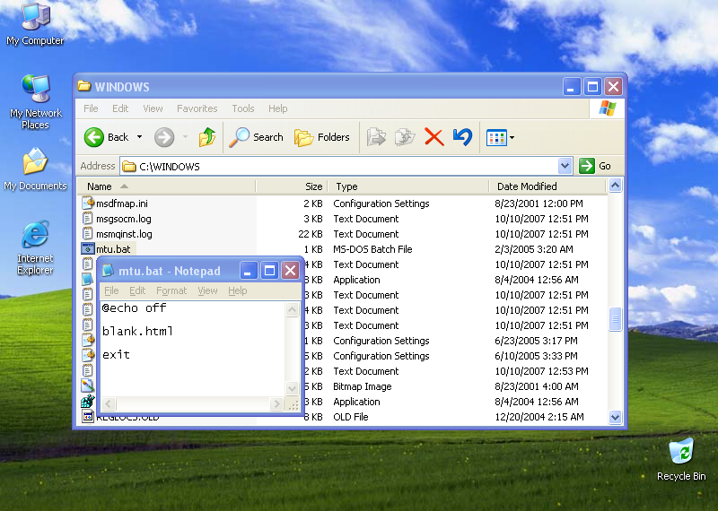Sort by Date Modified column header
The width and height of the screenshot is (718, 511).
(x=547, y=186)
